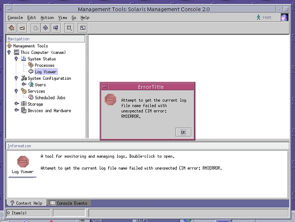Screen dimensions: 295x222
Task: Expand the Storage tree node
Action: click(x=16, y=104)
